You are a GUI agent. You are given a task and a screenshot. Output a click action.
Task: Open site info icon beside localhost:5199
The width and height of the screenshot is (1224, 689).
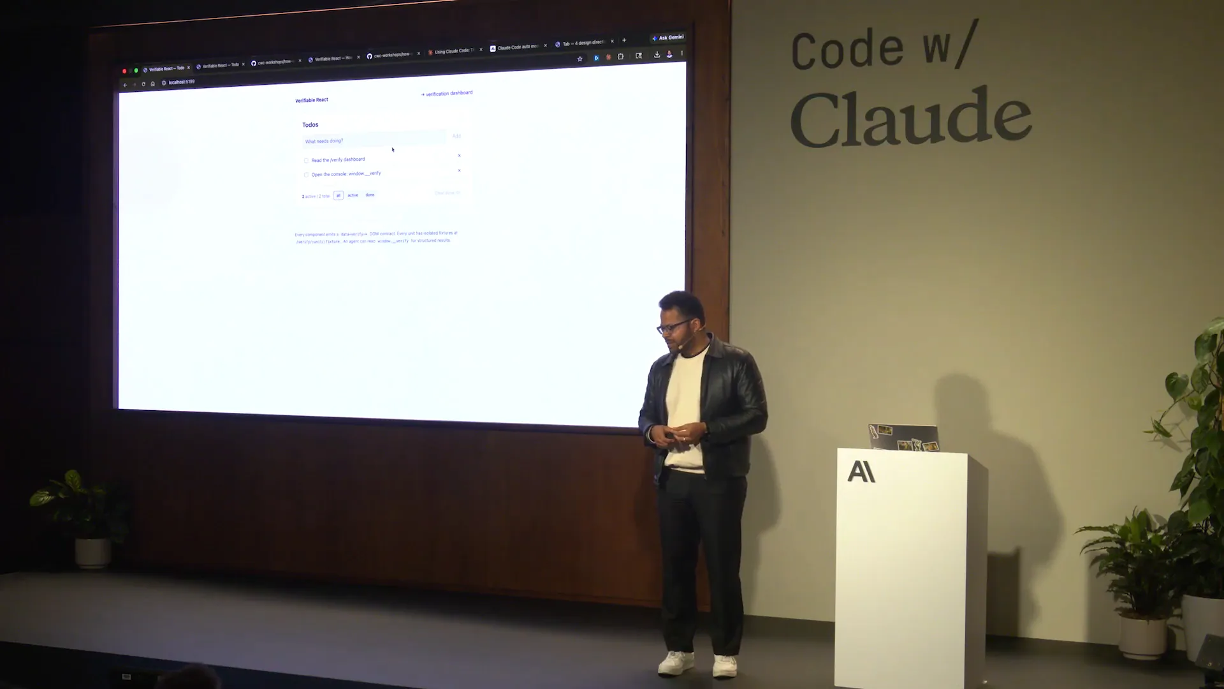tap(164, 83)
